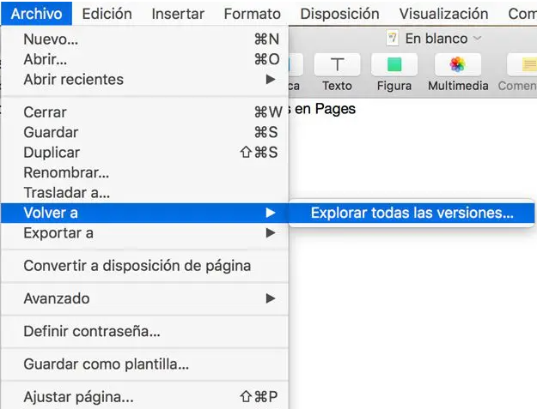This screenshot has width=537, height=409.
Task: Open the Visualización menu
Action: click(x=444, y=14)
